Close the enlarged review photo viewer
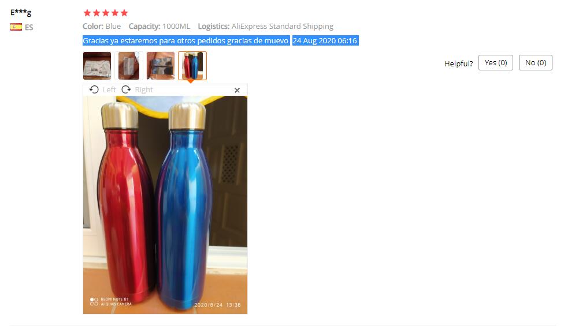 [237, 90]
